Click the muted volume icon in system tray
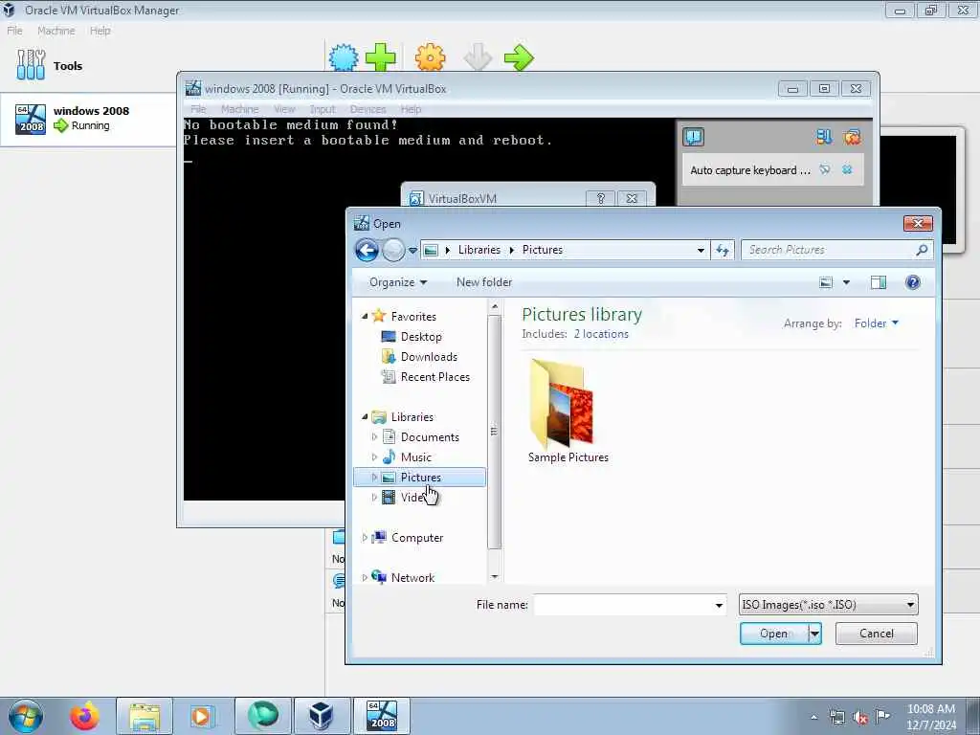980x735 pixels. (x=860, y=718)
